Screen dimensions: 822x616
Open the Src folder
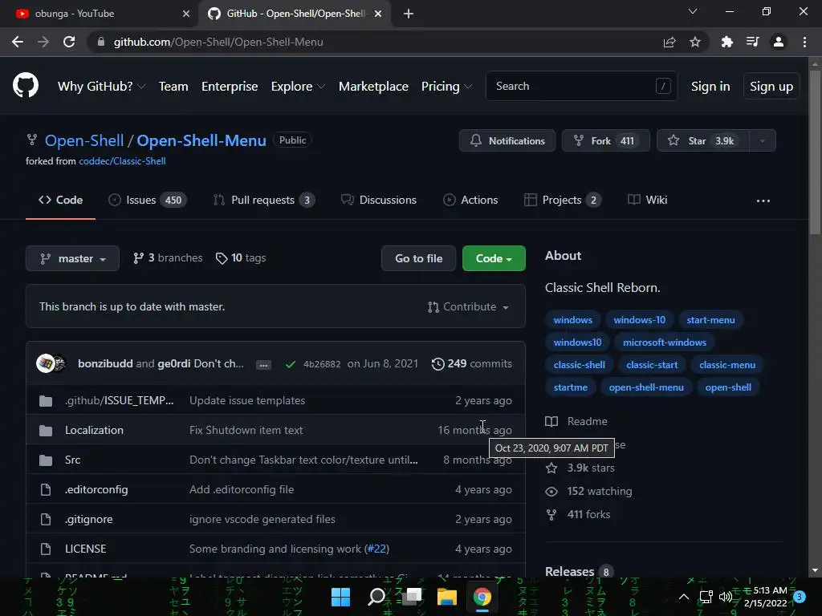click(73, 460)
